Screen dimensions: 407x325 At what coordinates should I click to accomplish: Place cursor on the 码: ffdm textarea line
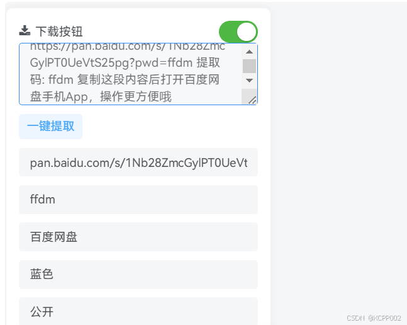pos(125,79)
